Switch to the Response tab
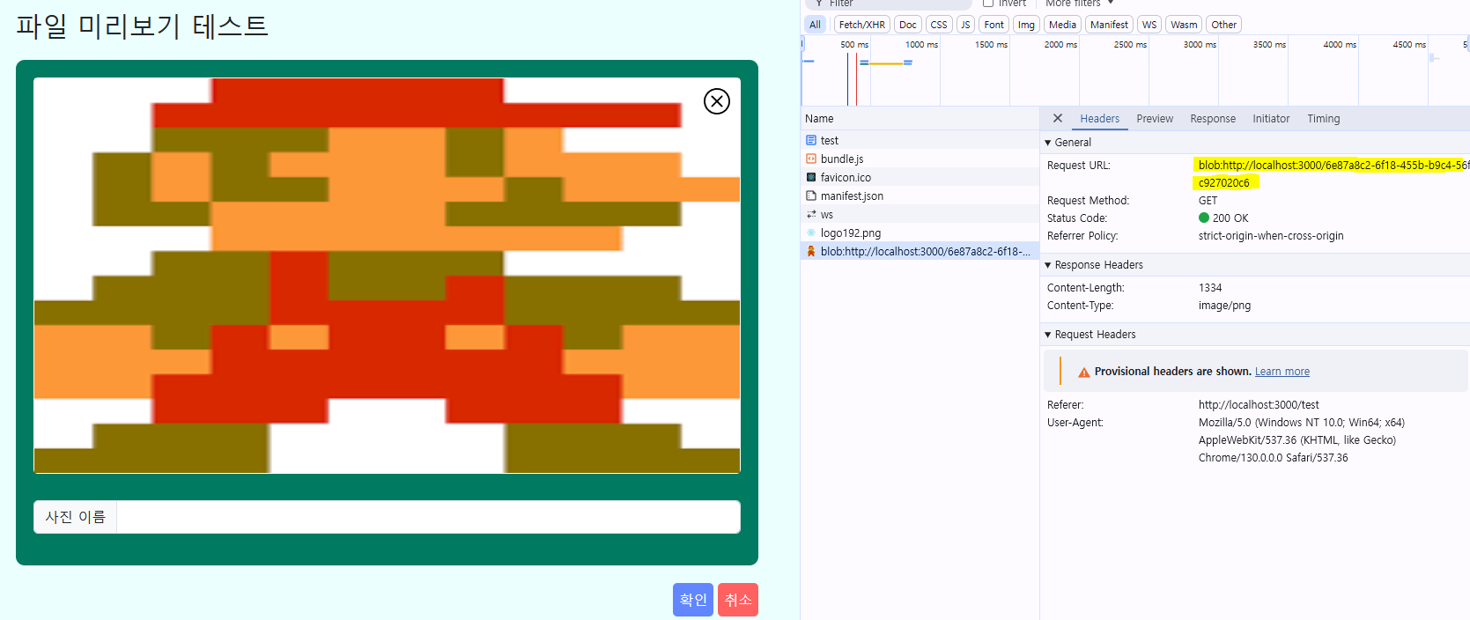 1213,119
